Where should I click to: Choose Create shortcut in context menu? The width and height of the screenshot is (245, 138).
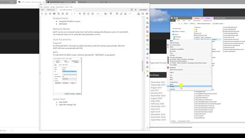pos(189,82)
